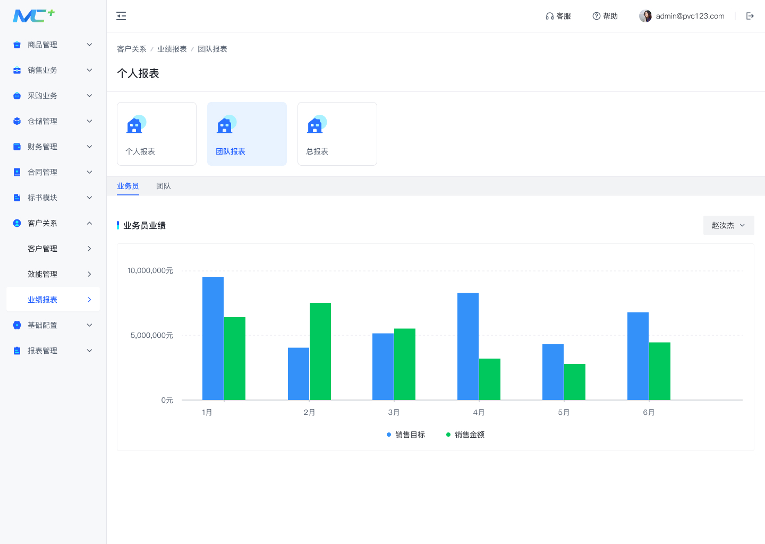The image size is (765, 544).
Task: Expand 财务管理 chevron
Action: (89, 147)
